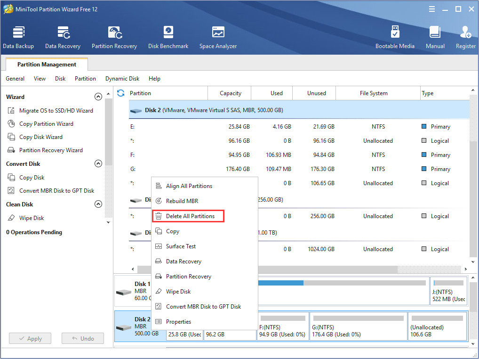Sort by Capacity column header

pyautogui.click(x=230, y=93)
